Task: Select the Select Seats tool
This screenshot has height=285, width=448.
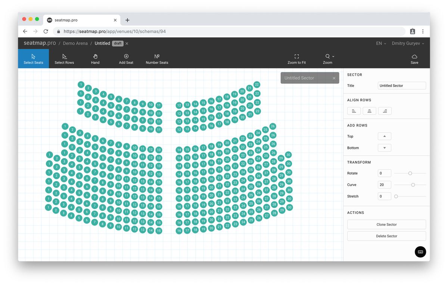Action: tap(33, 58)
